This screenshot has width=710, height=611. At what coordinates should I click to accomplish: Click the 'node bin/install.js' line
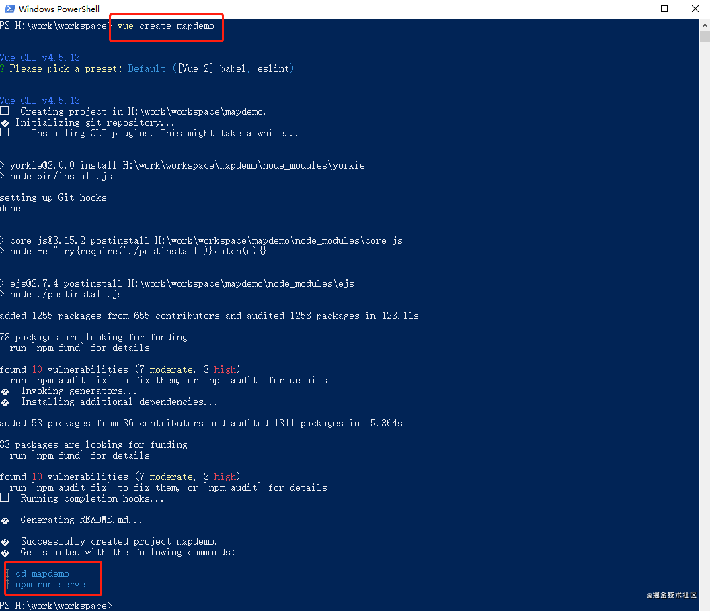(56, 177)
